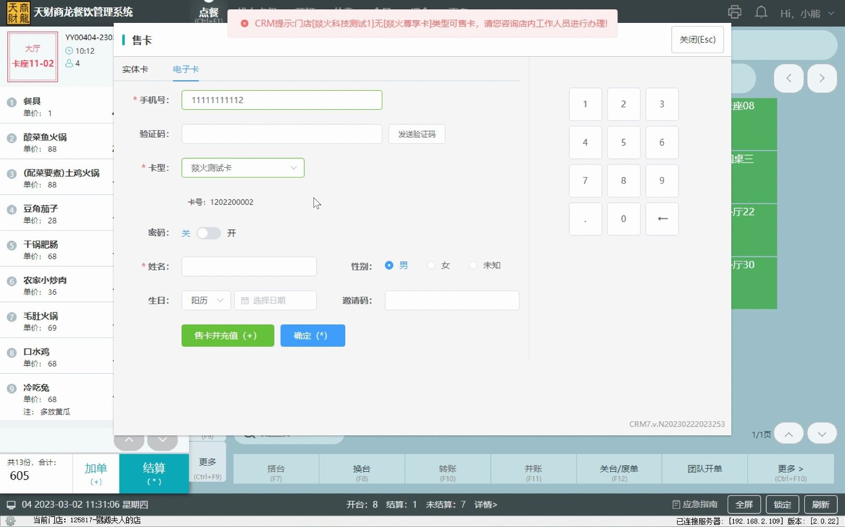Select order item 干锅肥肠
Image resolution: width=845 pixels, height=527 pixels.
click(56, 249)
